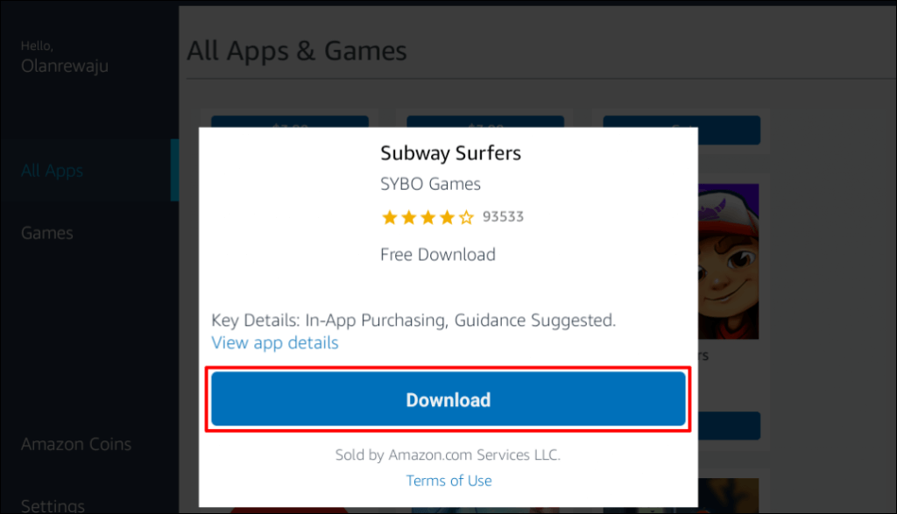
Task: Click the empty fifth rating star
Action: pos(466,217)
